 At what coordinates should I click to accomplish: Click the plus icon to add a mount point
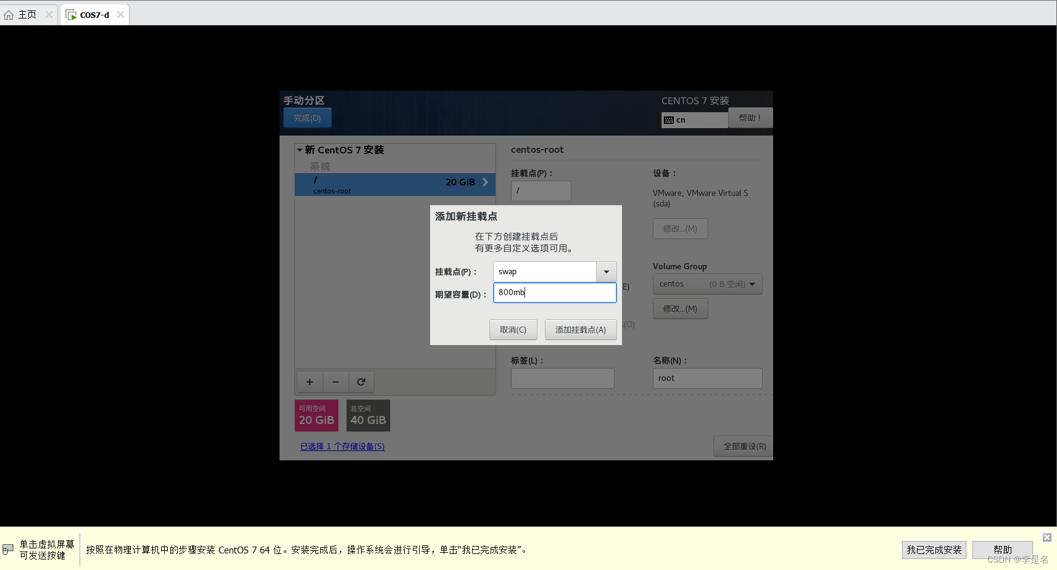coord(310,382)
